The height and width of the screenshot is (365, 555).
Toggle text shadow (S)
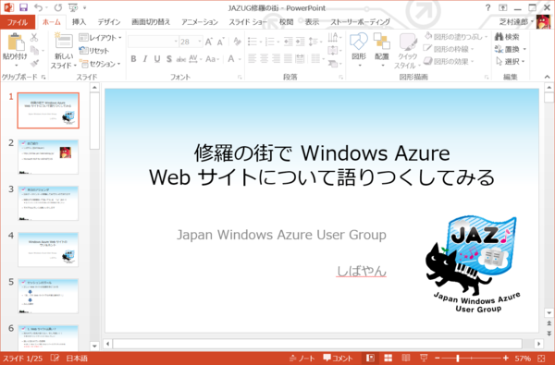(x=169, y=59)
